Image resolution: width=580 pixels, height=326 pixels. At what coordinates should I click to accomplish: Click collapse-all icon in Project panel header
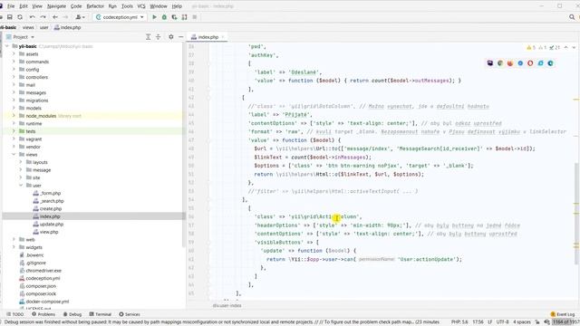pos(158,37)
